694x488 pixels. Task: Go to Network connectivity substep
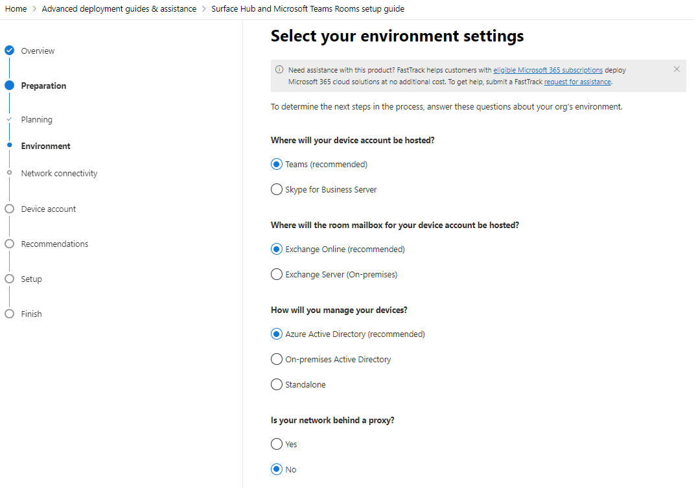pyautogui.click(x=59, y=174)
